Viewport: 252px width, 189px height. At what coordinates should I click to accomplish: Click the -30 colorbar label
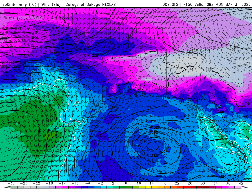pos(11,183)
